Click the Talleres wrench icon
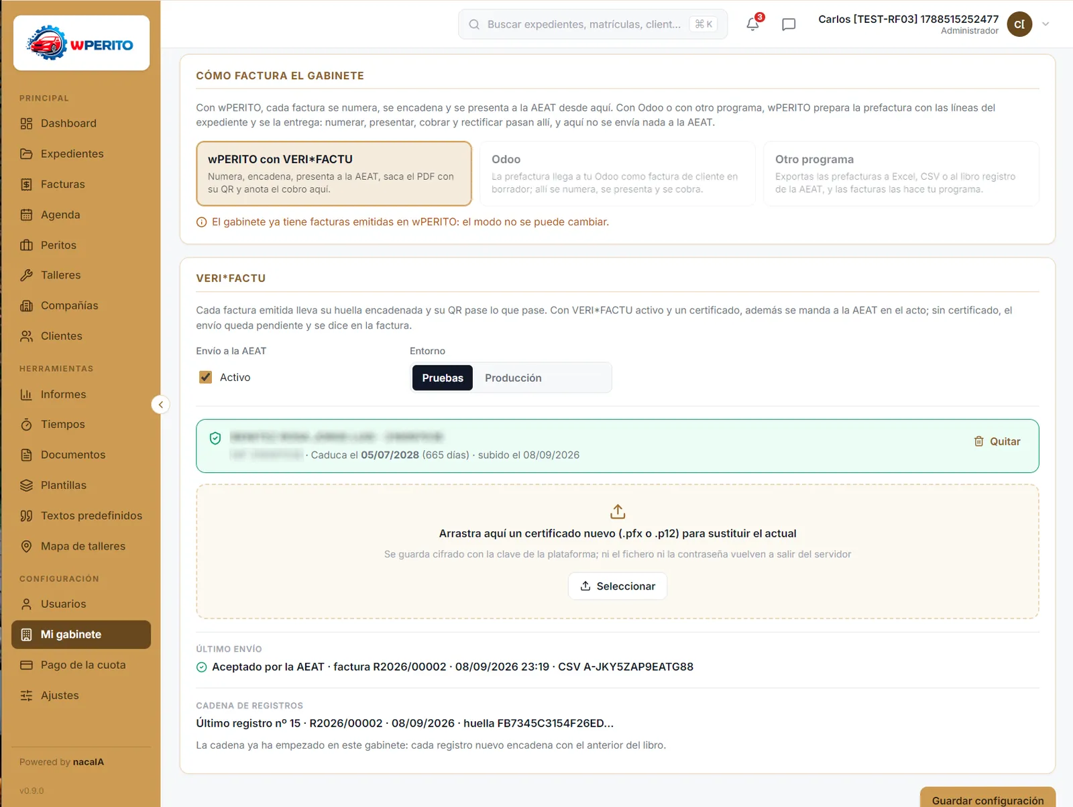 click(26, 275)
